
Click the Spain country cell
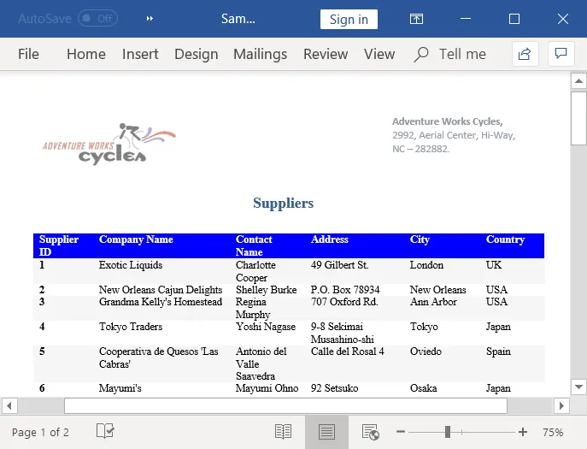coord(498,352)
